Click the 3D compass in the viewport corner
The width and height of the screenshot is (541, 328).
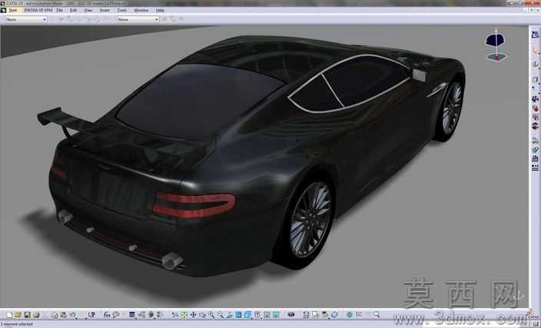496,45
